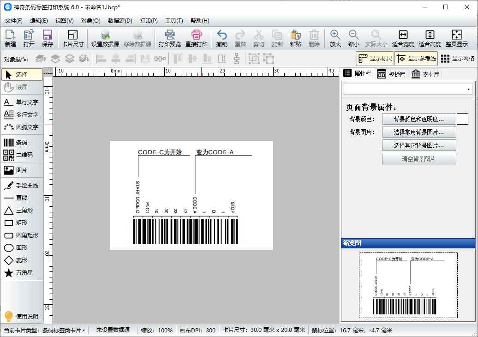Click the 缩放: 100% status bar entry

[x=157, y=330]
